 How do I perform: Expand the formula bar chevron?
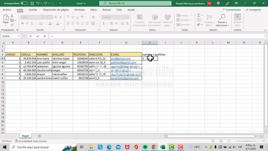click(x=265, y=36)
